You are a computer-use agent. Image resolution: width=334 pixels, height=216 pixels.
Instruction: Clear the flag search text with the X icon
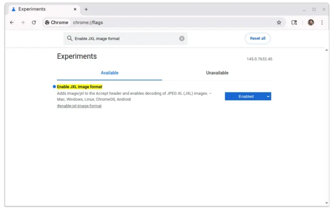(x=182, y=38)
